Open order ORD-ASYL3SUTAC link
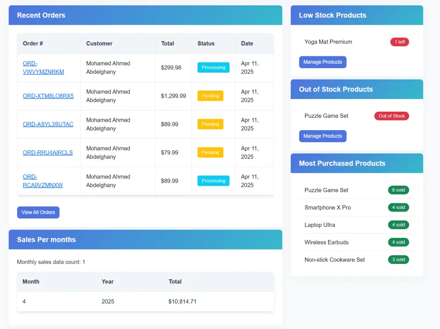Image resolution: width=440 pixels, height=329 pixels. coord(48,124)
